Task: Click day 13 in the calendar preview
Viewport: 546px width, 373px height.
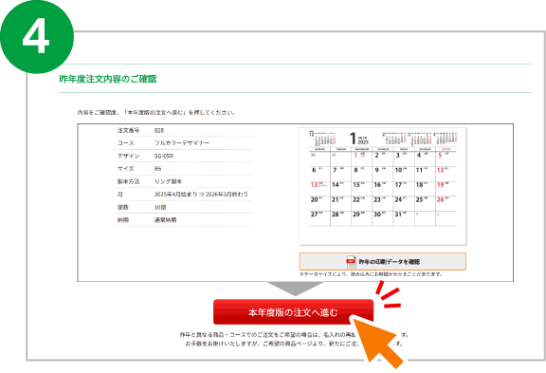Action: pyautogui.click(x=314, y=185)
